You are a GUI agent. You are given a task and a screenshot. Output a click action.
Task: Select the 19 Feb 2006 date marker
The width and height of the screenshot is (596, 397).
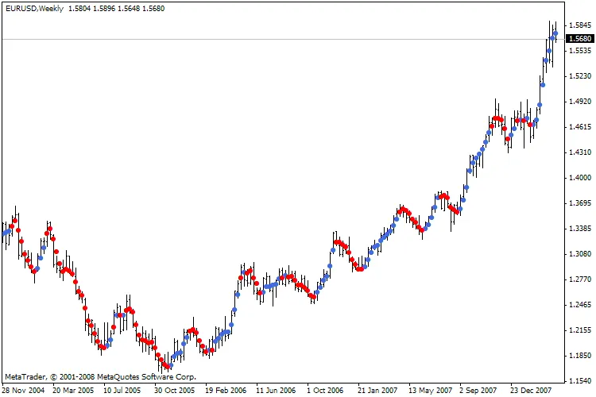(x=227, y=391)
